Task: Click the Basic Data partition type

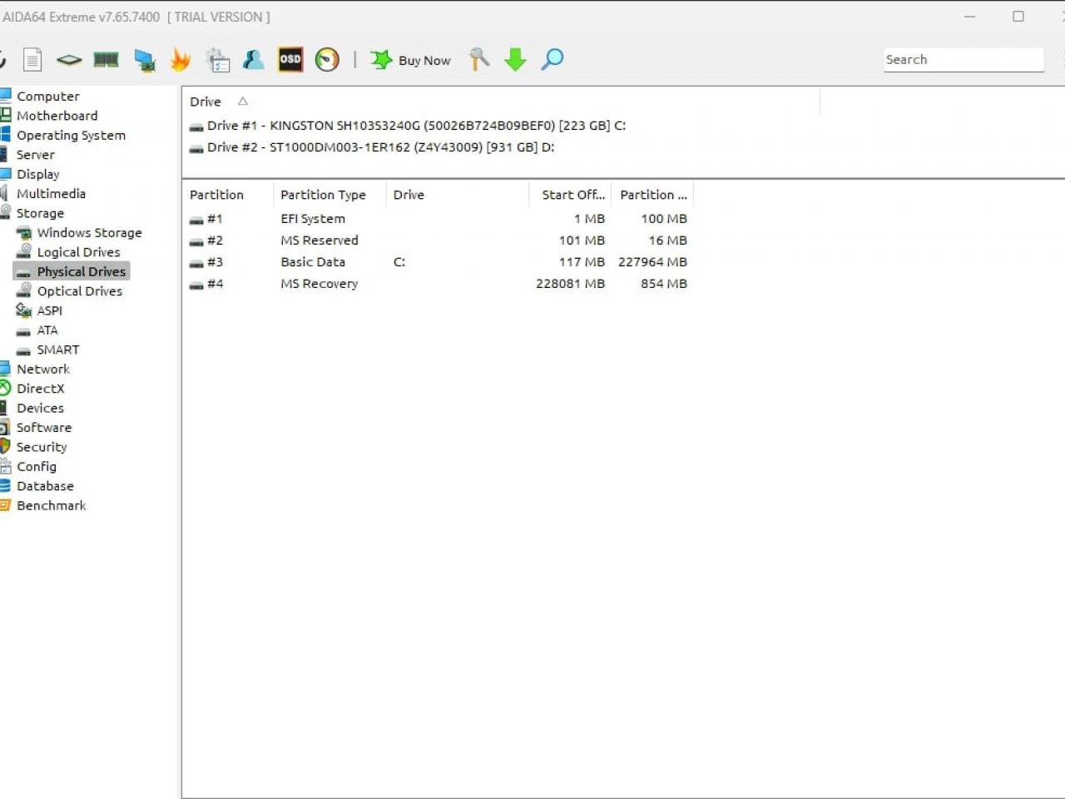Action: coord(313,262)
